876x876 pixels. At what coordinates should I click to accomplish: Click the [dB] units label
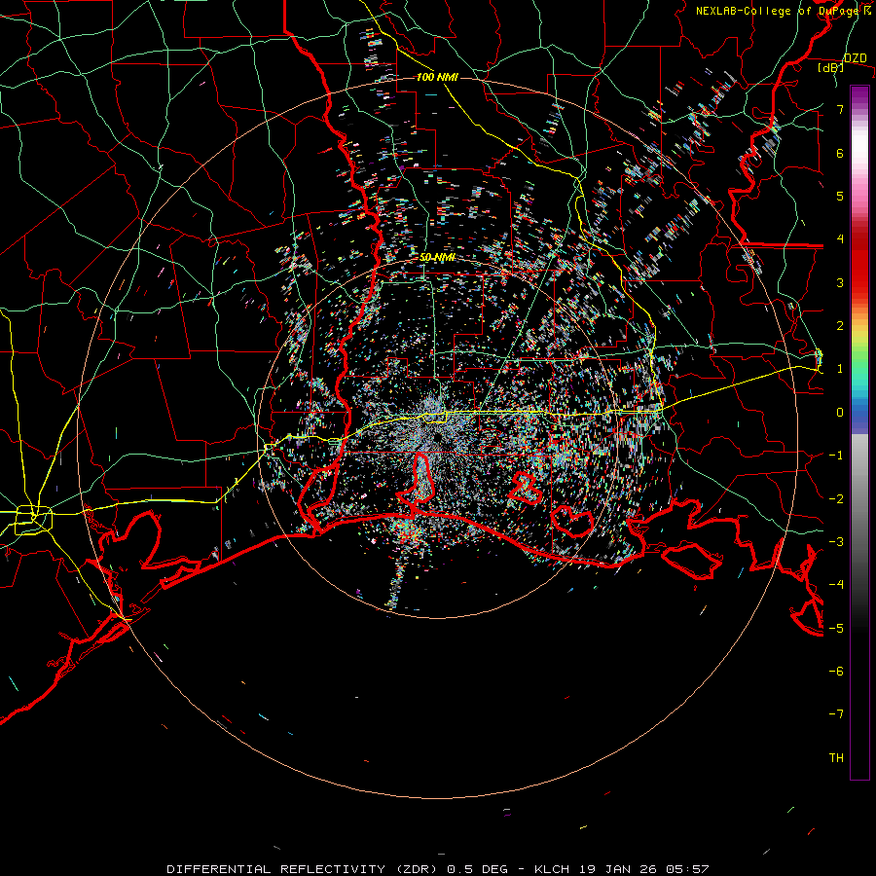click(830, 67)
